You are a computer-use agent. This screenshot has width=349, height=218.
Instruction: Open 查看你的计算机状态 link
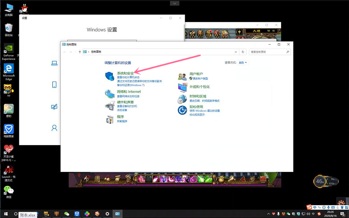(128, 77)
